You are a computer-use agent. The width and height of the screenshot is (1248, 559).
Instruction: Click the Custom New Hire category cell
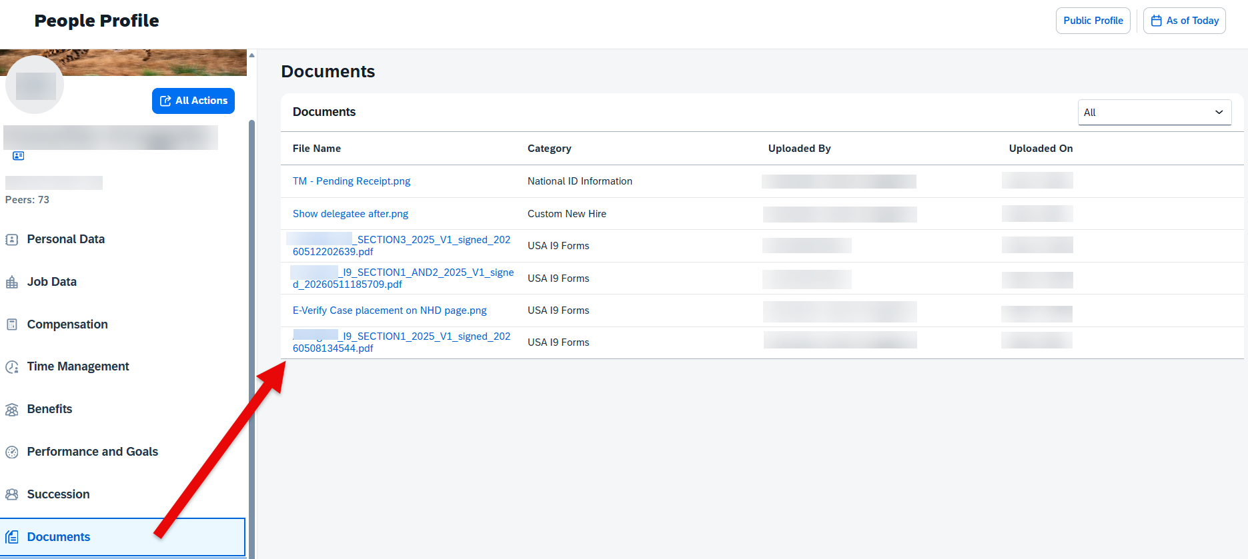pyautogui.click(x=567, y=214)
